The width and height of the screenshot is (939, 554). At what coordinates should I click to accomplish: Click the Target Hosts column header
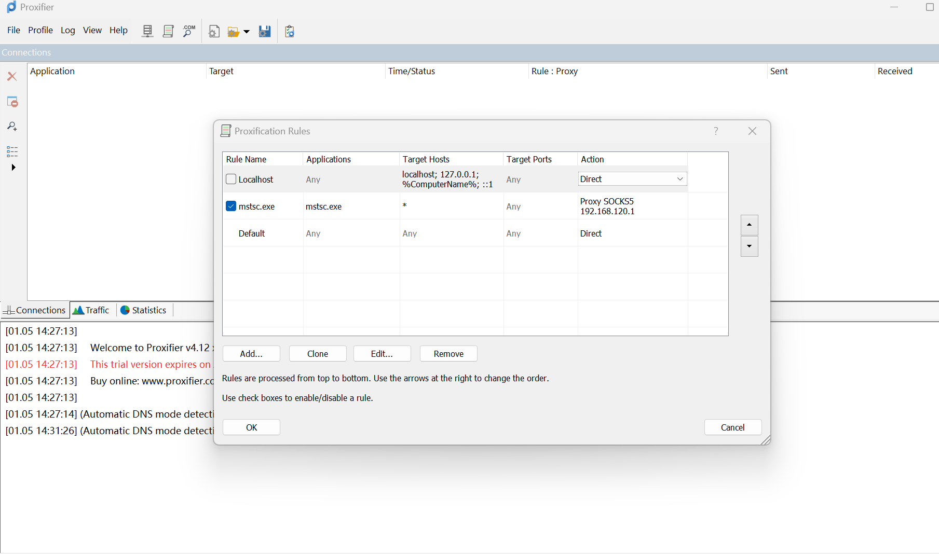tap(452, 159)
